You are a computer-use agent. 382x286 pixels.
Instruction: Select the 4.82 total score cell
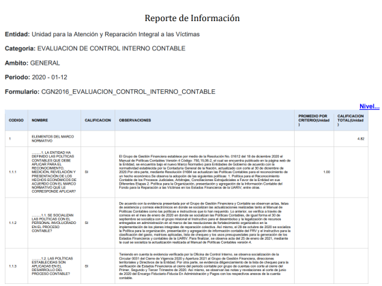361,139
